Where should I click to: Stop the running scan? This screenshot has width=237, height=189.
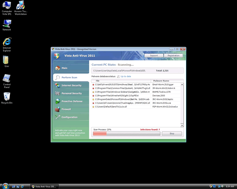172,134
